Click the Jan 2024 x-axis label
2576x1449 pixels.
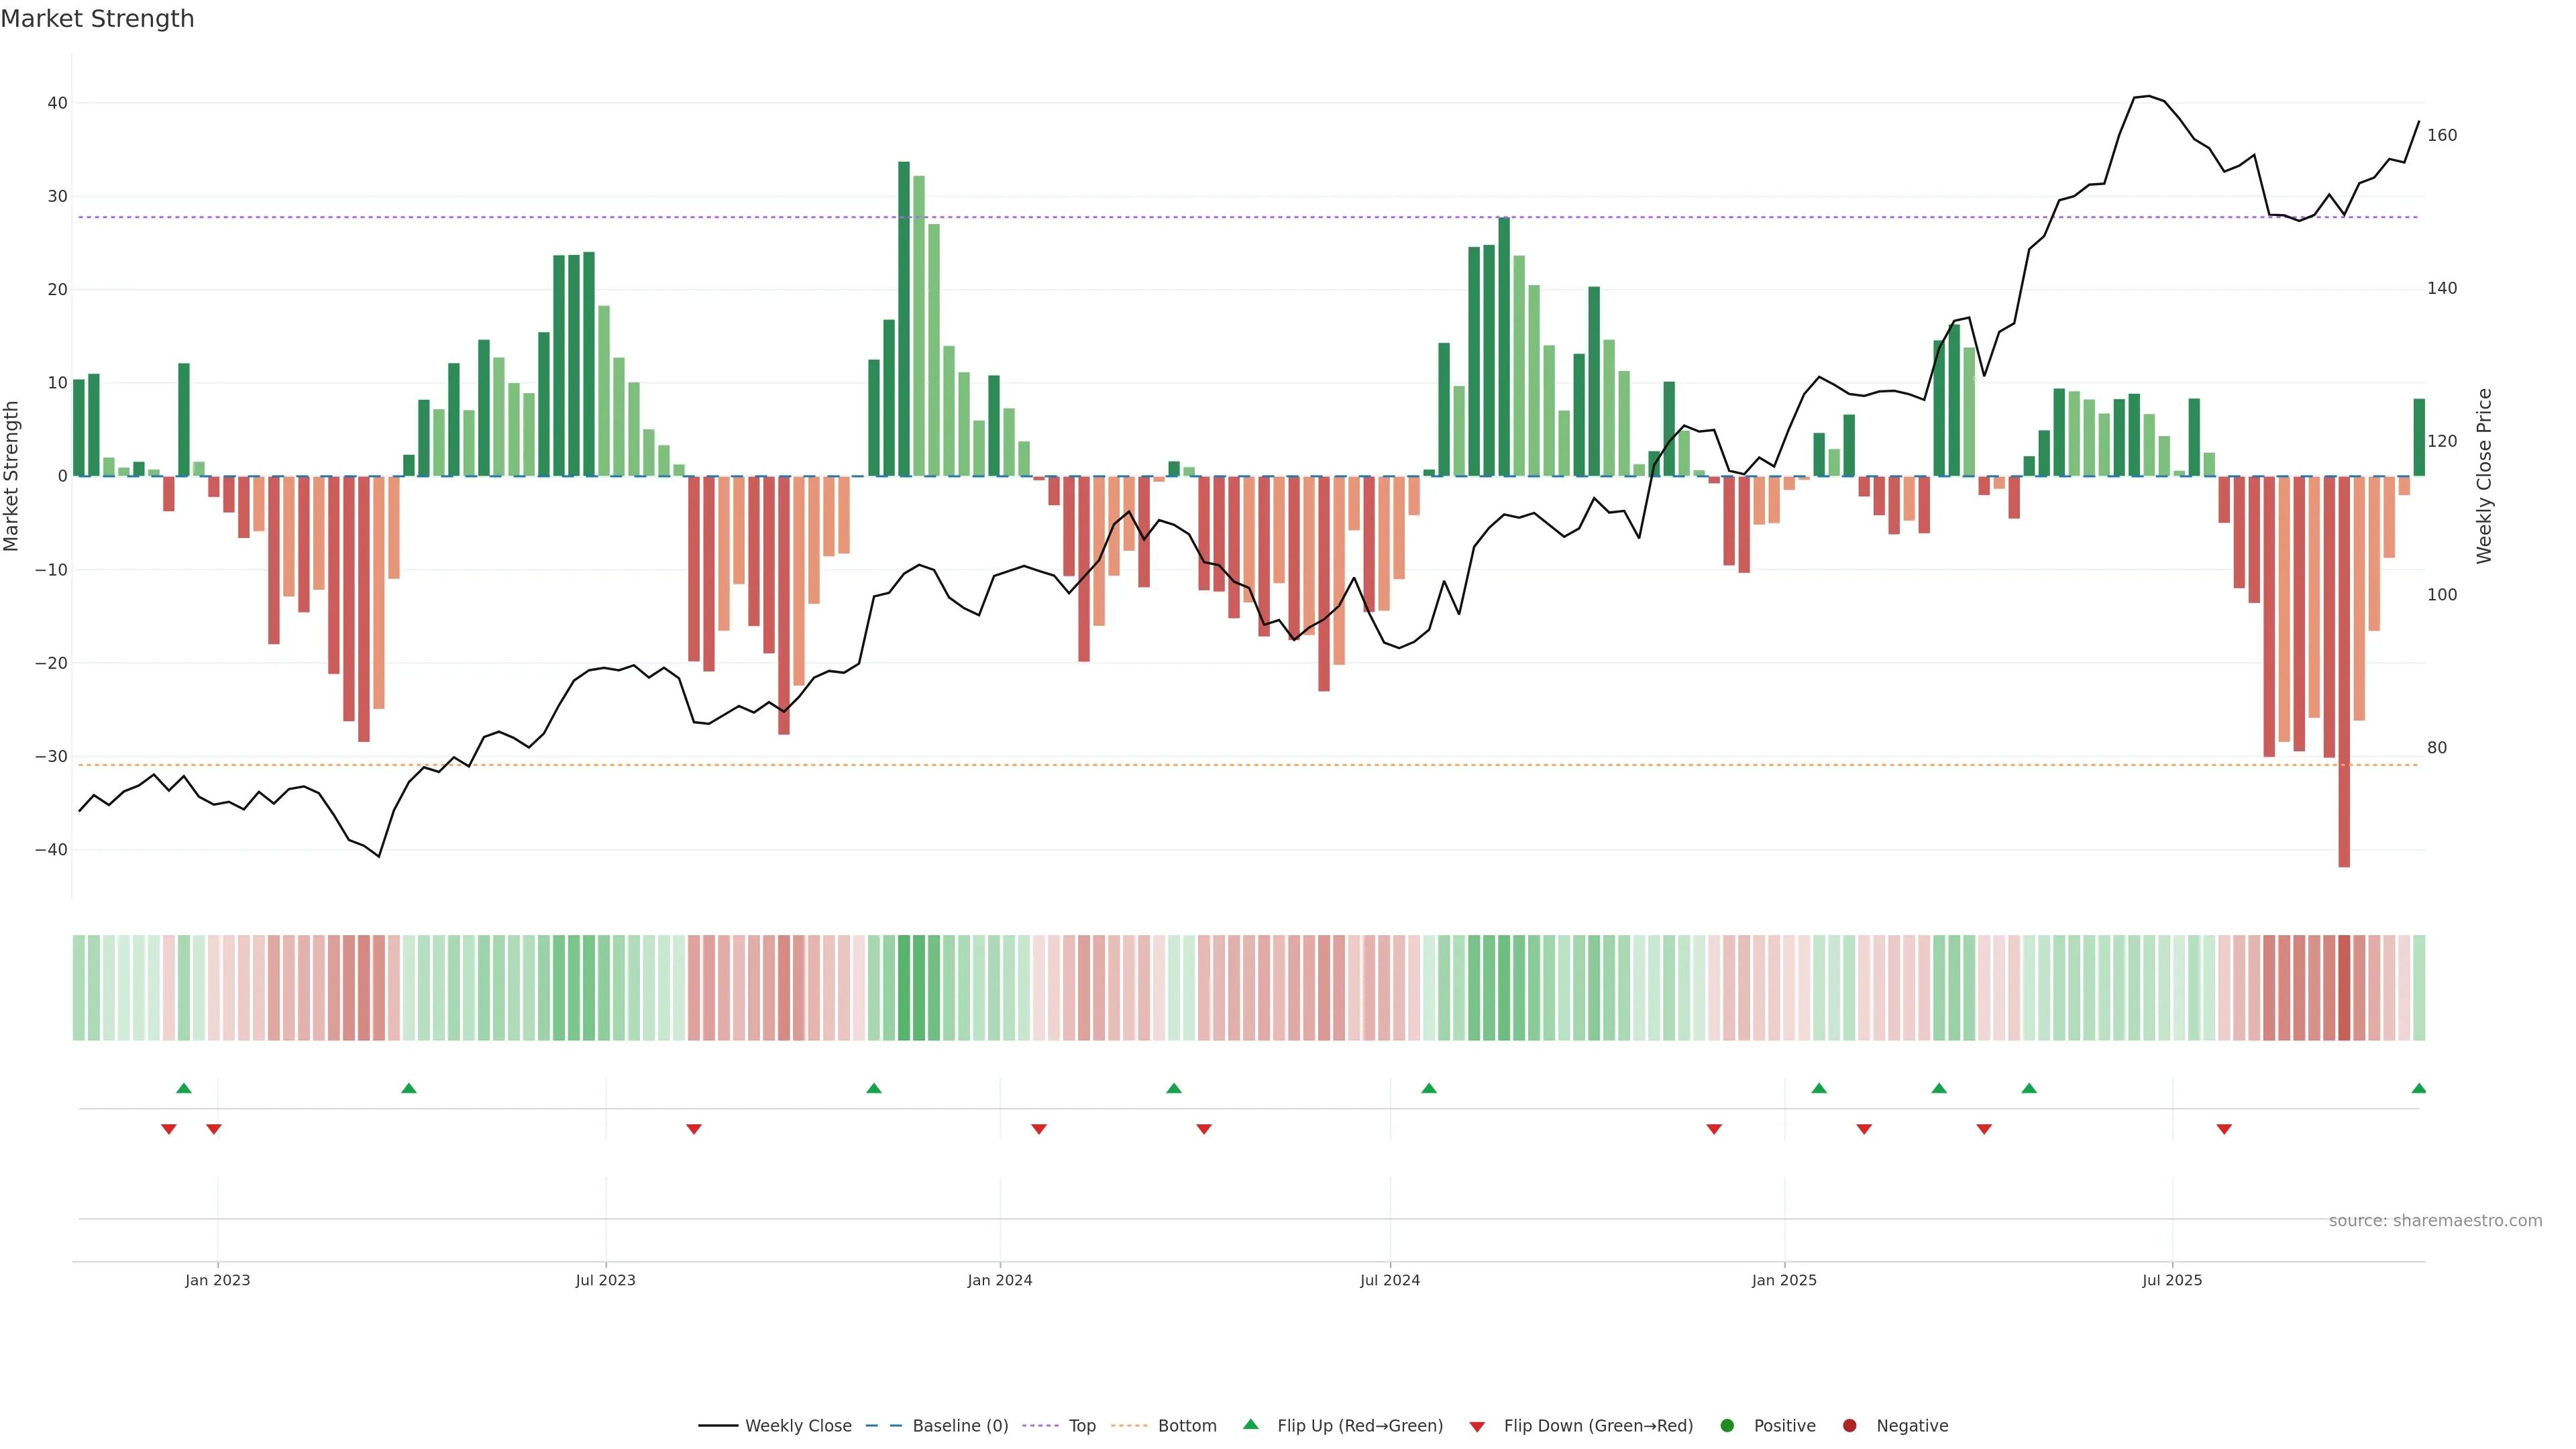click(1000, 1280)
